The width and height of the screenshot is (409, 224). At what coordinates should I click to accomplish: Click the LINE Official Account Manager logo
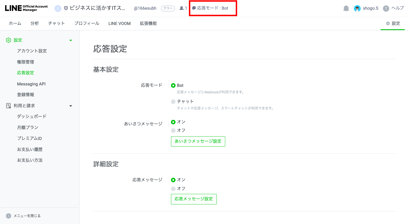(x=26, y=8)
